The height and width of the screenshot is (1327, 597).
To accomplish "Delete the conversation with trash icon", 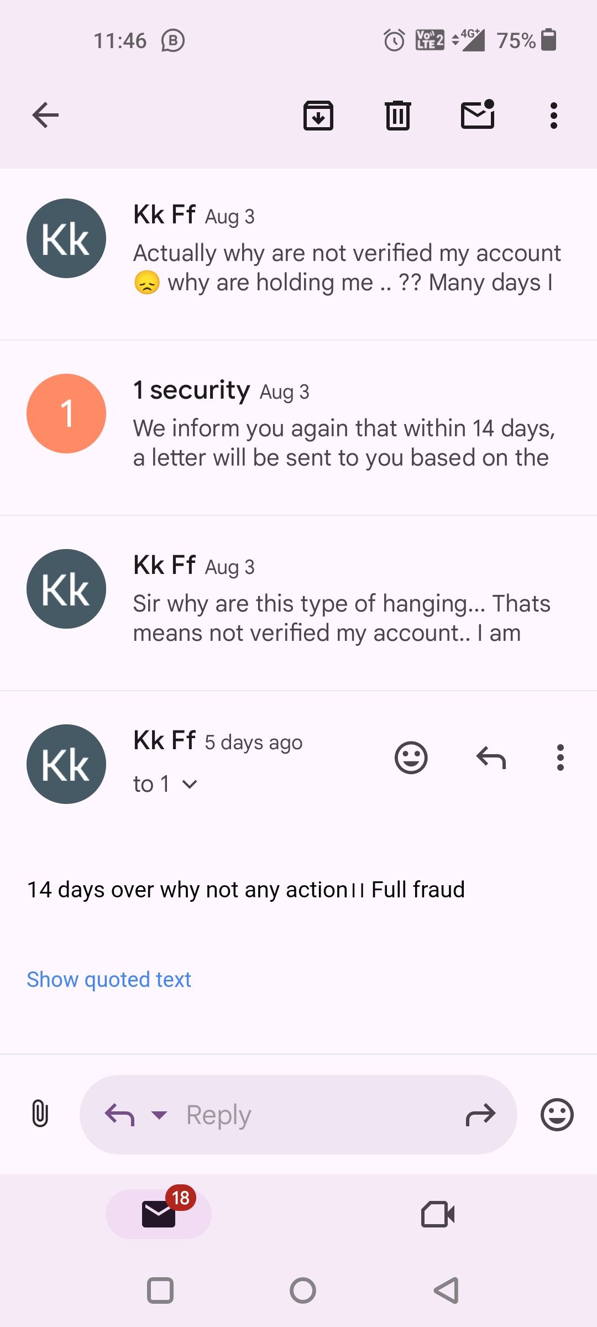I will (x=397, y=116).
